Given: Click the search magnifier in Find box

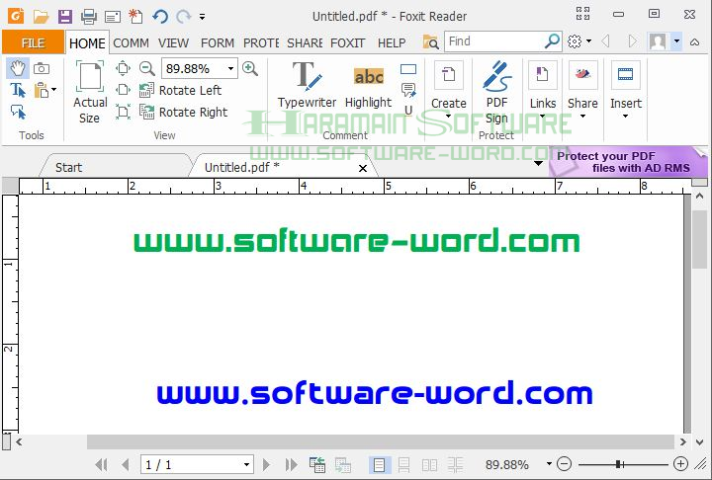Looking at the screenshot, I should click(552, 41).
